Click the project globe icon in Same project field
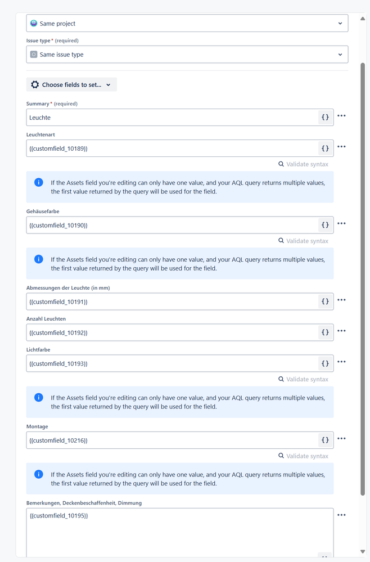Image resolution: width=370 pixels, height=562 pixels. click(x=34, y=23)
